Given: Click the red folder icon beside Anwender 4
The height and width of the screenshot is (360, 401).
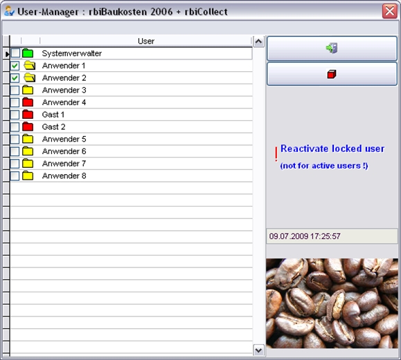Looking at the screenshot, I should [x=28, y=102].
